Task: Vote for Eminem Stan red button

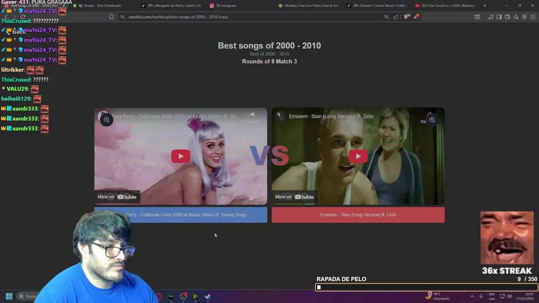Action: click(358, 215)
